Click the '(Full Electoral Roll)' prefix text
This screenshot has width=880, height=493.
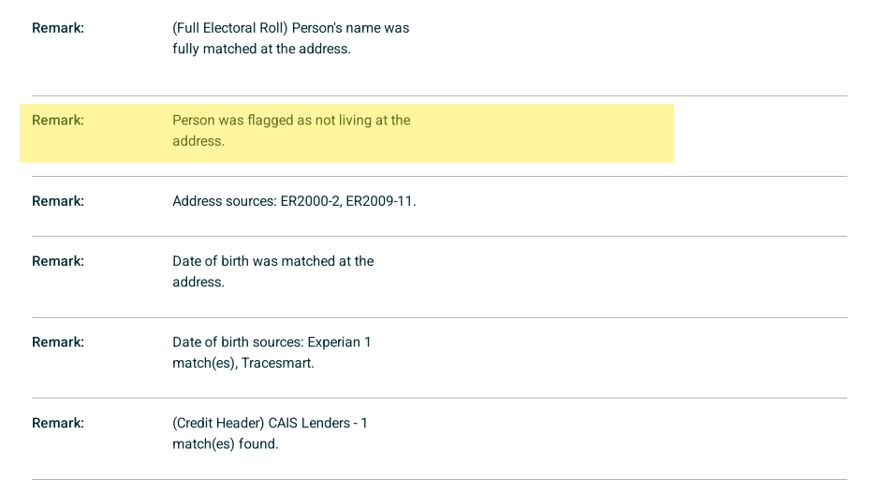coord(230,28)
